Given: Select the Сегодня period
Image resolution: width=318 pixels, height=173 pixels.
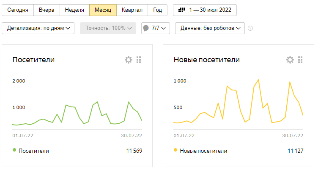Looking at the screenshot, I should pos(18,10).
